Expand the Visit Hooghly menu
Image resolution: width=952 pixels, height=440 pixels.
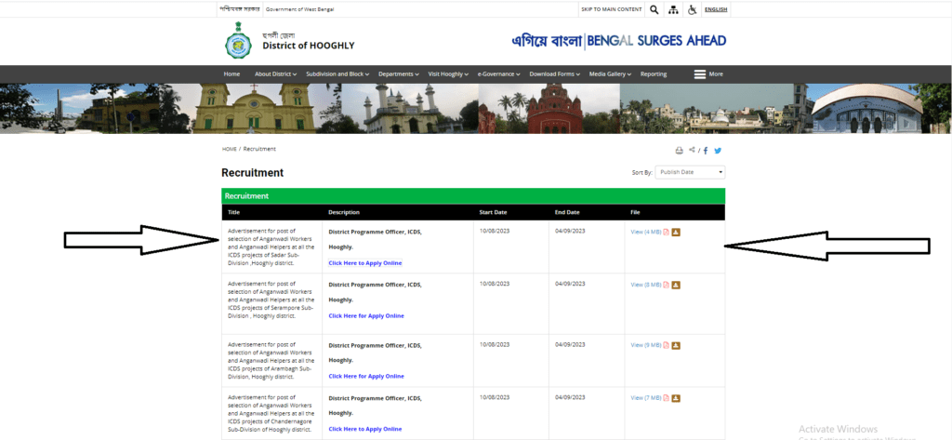(x=448, y=74)
